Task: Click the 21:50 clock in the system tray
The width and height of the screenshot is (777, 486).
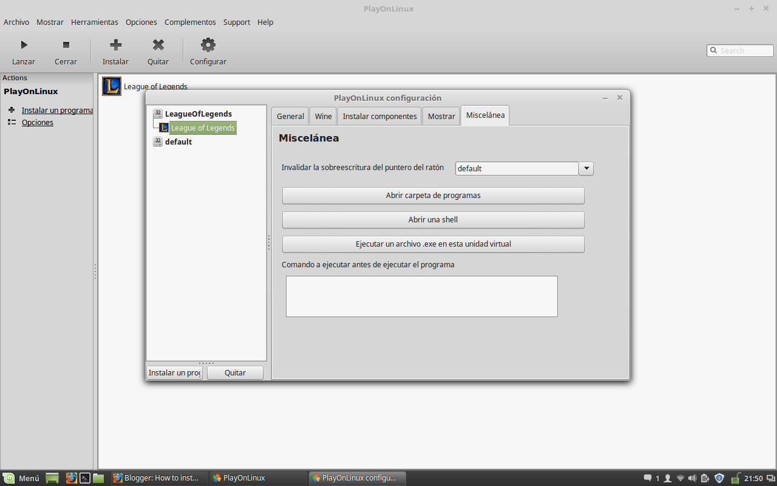Action: pos(753,478)
